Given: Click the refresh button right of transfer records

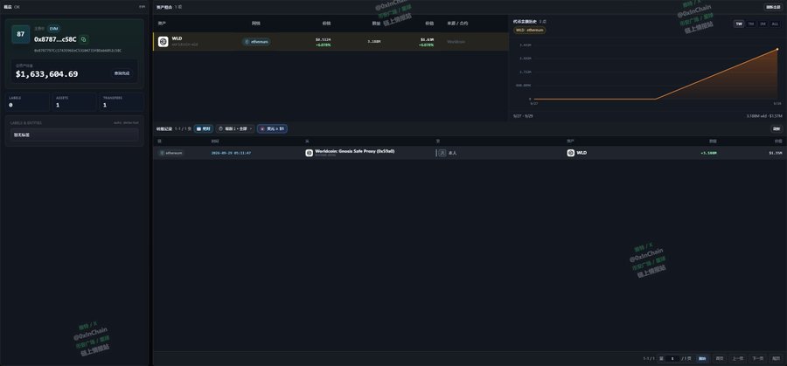Looking at the screenshot, I should tap(777, 129).
